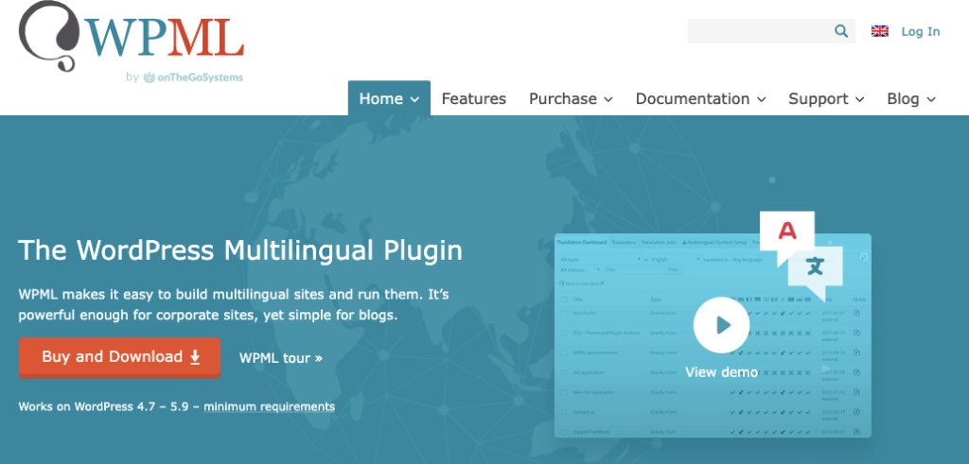Click the heading The WordPress Multilingual Plugin
The height and width of the screenshot is (464, 969).
[240, 249]
